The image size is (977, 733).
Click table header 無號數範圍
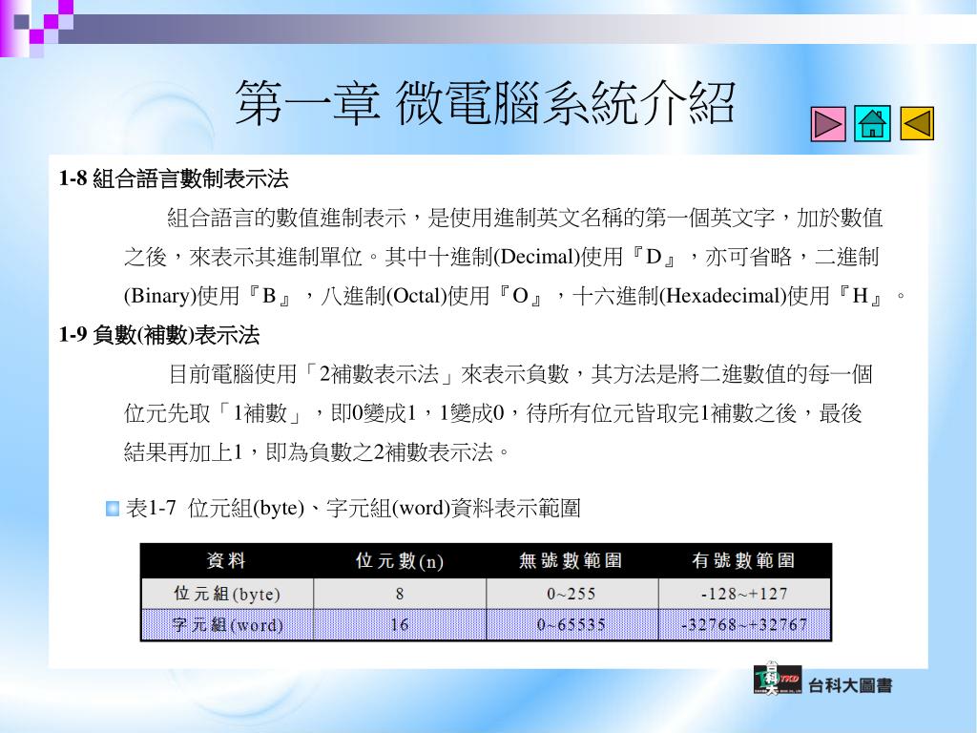[572, 561]
